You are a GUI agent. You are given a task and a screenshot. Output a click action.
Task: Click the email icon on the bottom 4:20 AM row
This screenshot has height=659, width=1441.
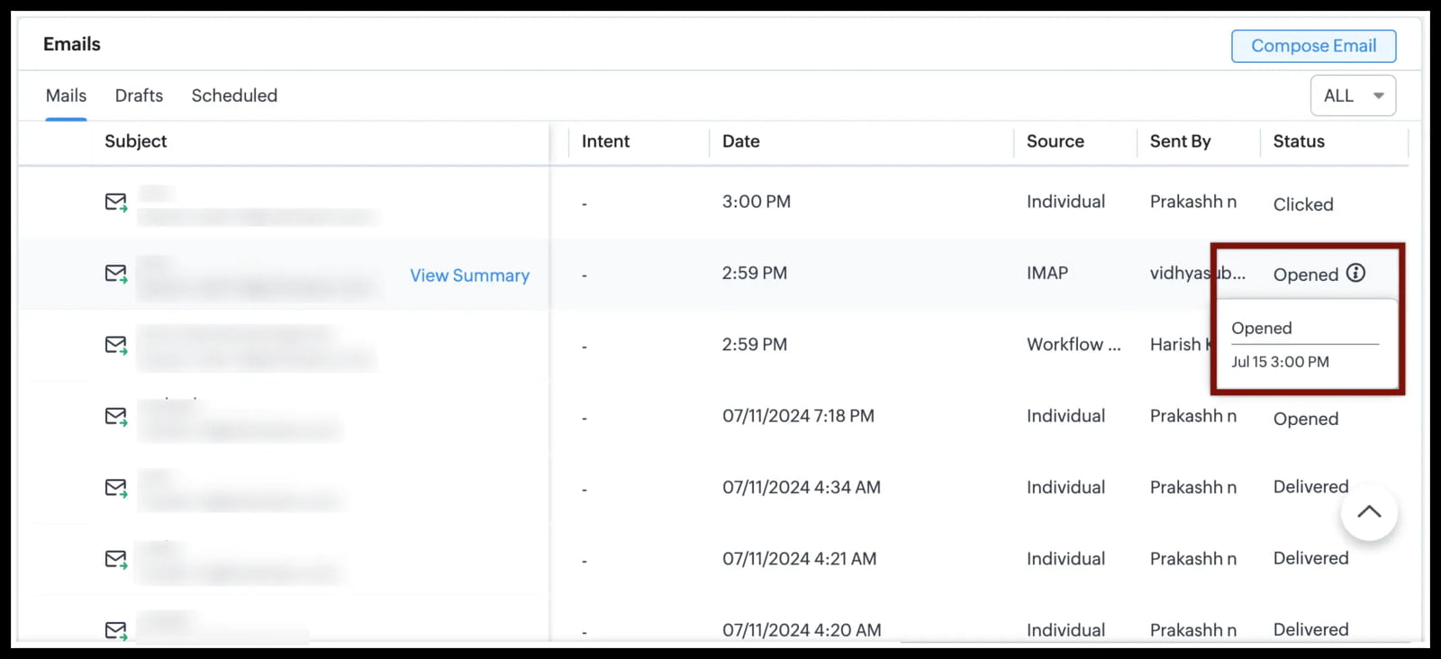(114, 628)
